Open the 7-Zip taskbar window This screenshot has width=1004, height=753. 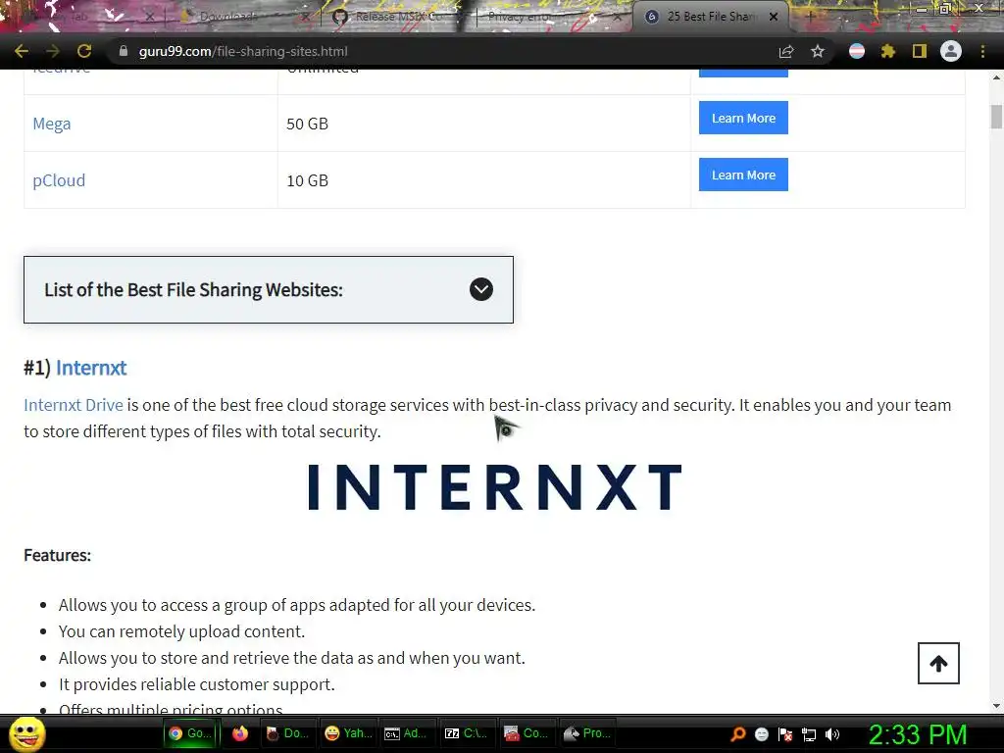pos(467,733)
